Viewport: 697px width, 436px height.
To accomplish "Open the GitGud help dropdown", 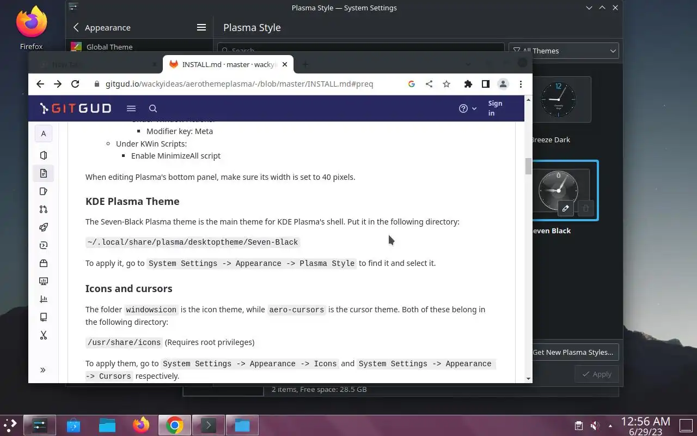I will click(468, 108).
